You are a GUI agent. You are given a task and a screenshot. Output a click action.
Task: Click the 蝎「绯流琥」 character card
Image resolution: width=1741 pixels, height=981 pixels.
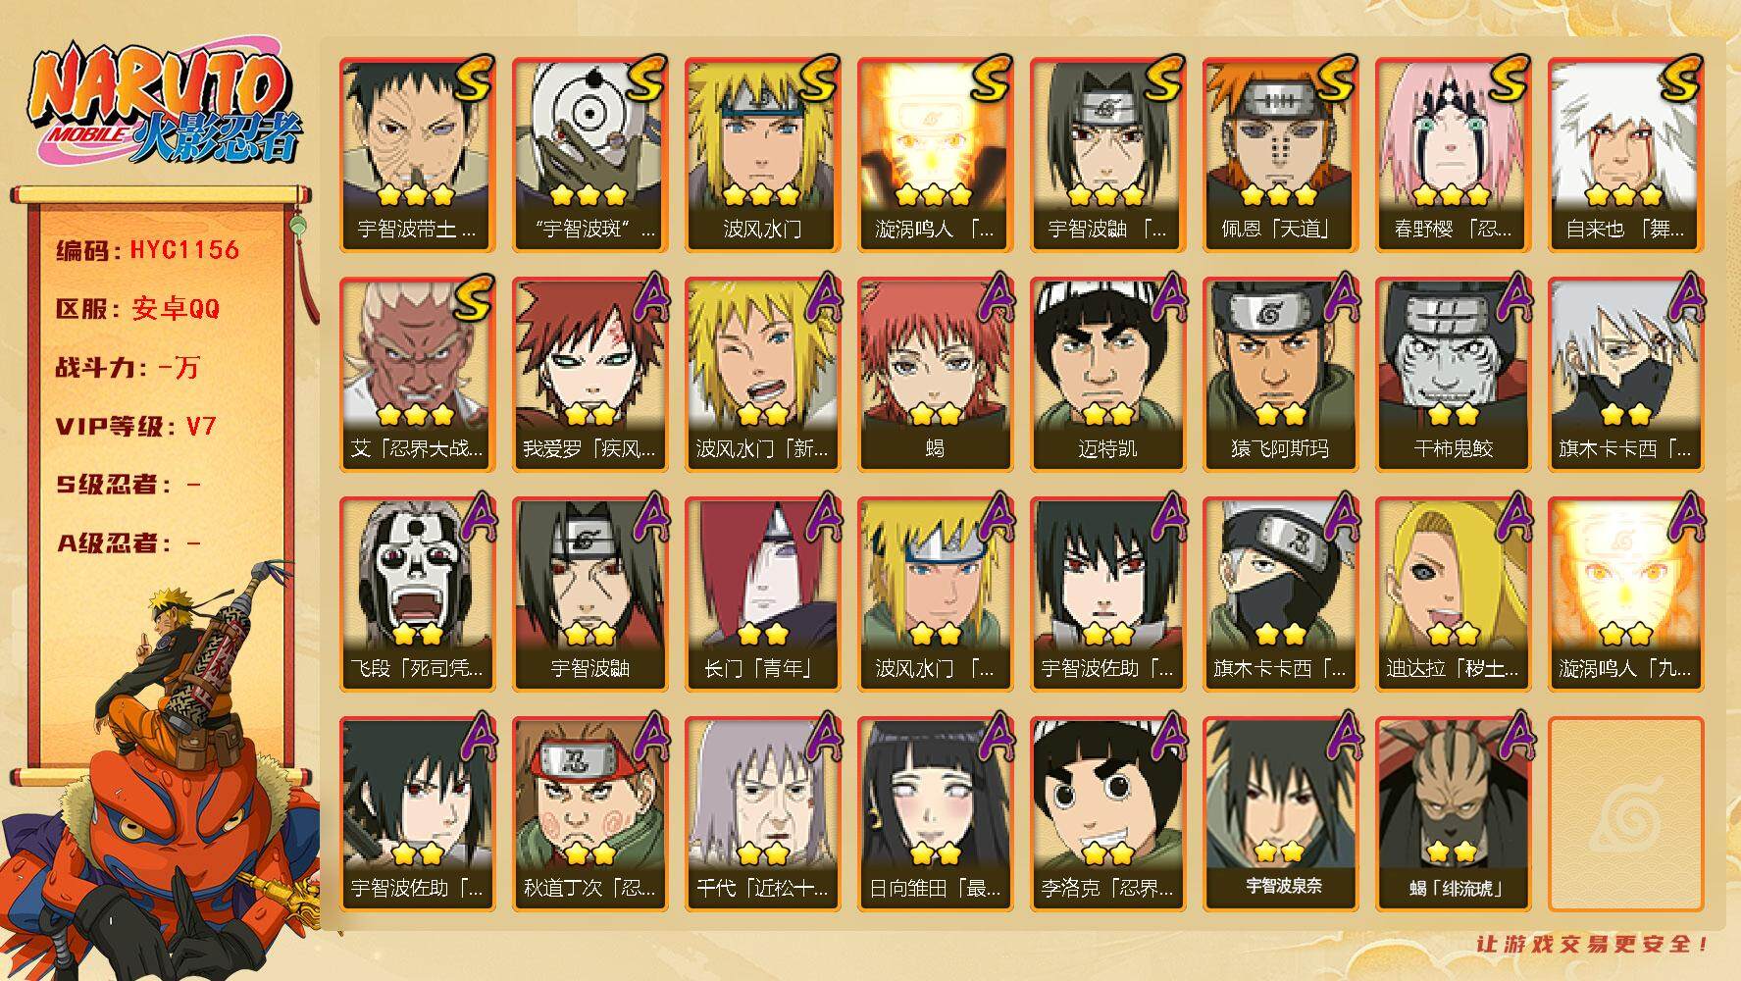pyautogui.click(x=1453, y=814)
